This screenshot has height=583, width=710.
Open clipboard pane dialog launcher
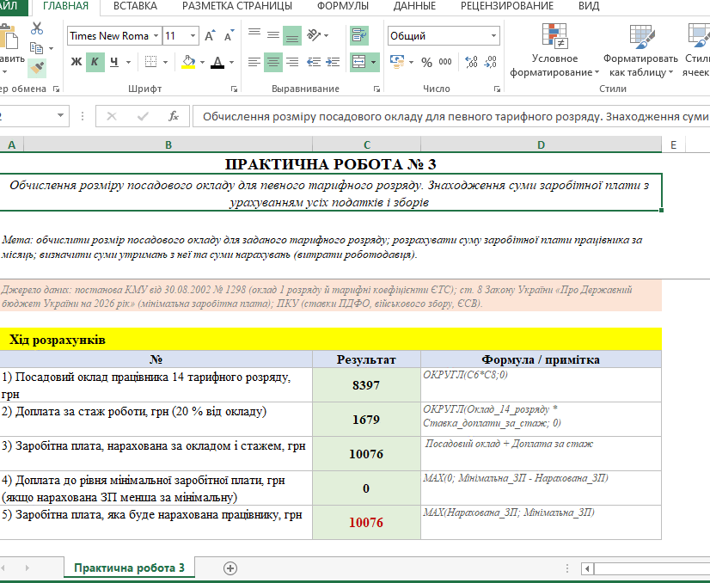[x=56, y=89]
